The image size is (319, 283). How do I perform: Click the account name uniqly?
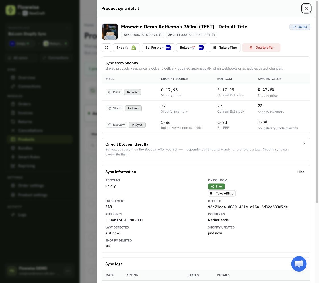pos(110,186)
